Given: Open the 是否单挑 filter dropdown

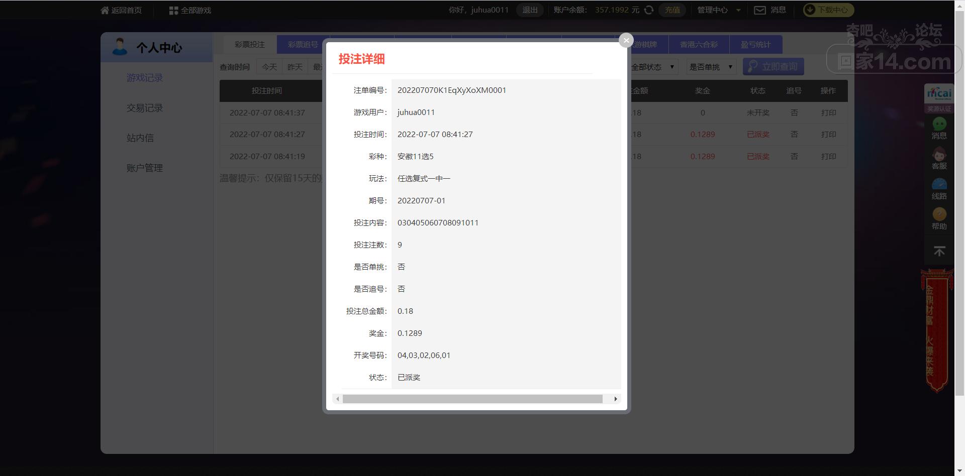Looking at the screenshot, I should point(711,67).
